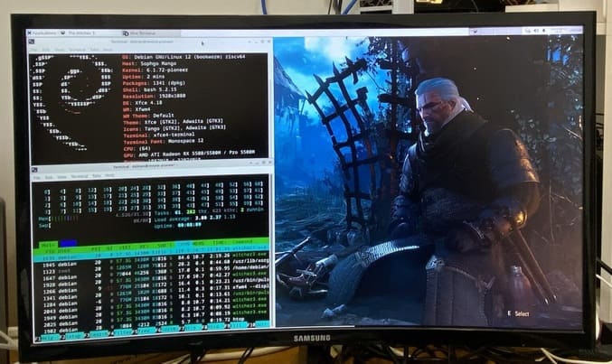Open the Tabs menu in the htop terminal
This screenshot has height=364, width=612.
(x=97, y=176)
